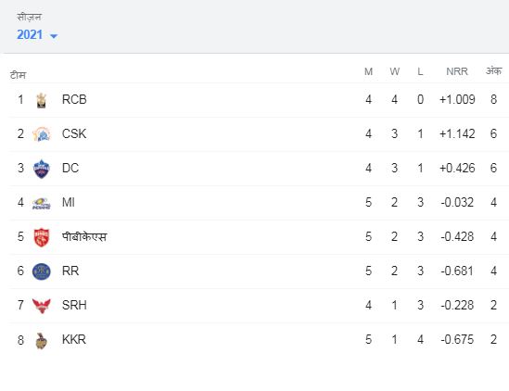
Task: Click the CSK team logo icon
Action: (x=41, y=134)
